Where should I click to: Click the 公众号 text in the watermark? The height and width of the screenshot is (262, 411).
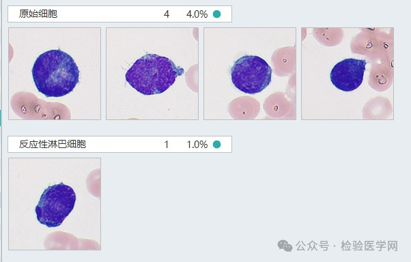[x=312, y=246]
